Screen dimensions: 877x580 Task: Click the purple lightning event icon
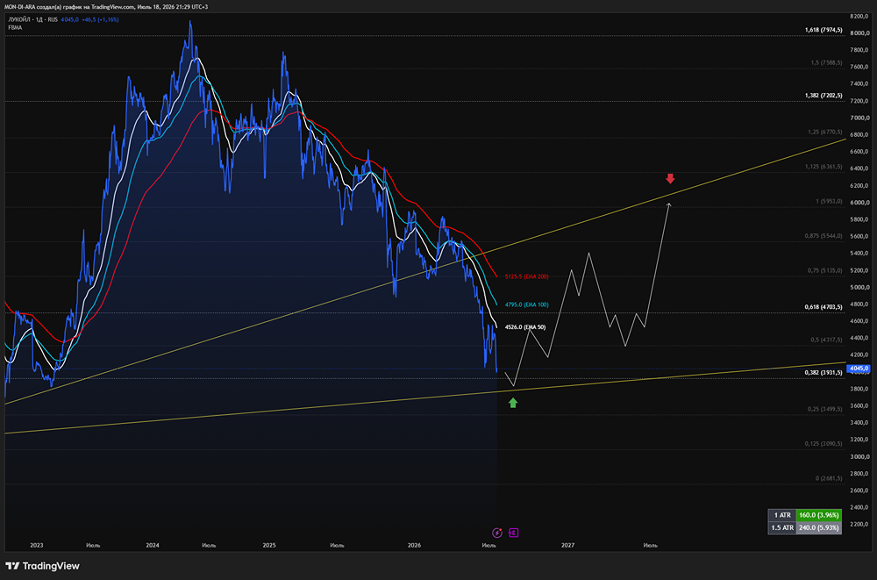pyautogui.click(x=496, y=533)
